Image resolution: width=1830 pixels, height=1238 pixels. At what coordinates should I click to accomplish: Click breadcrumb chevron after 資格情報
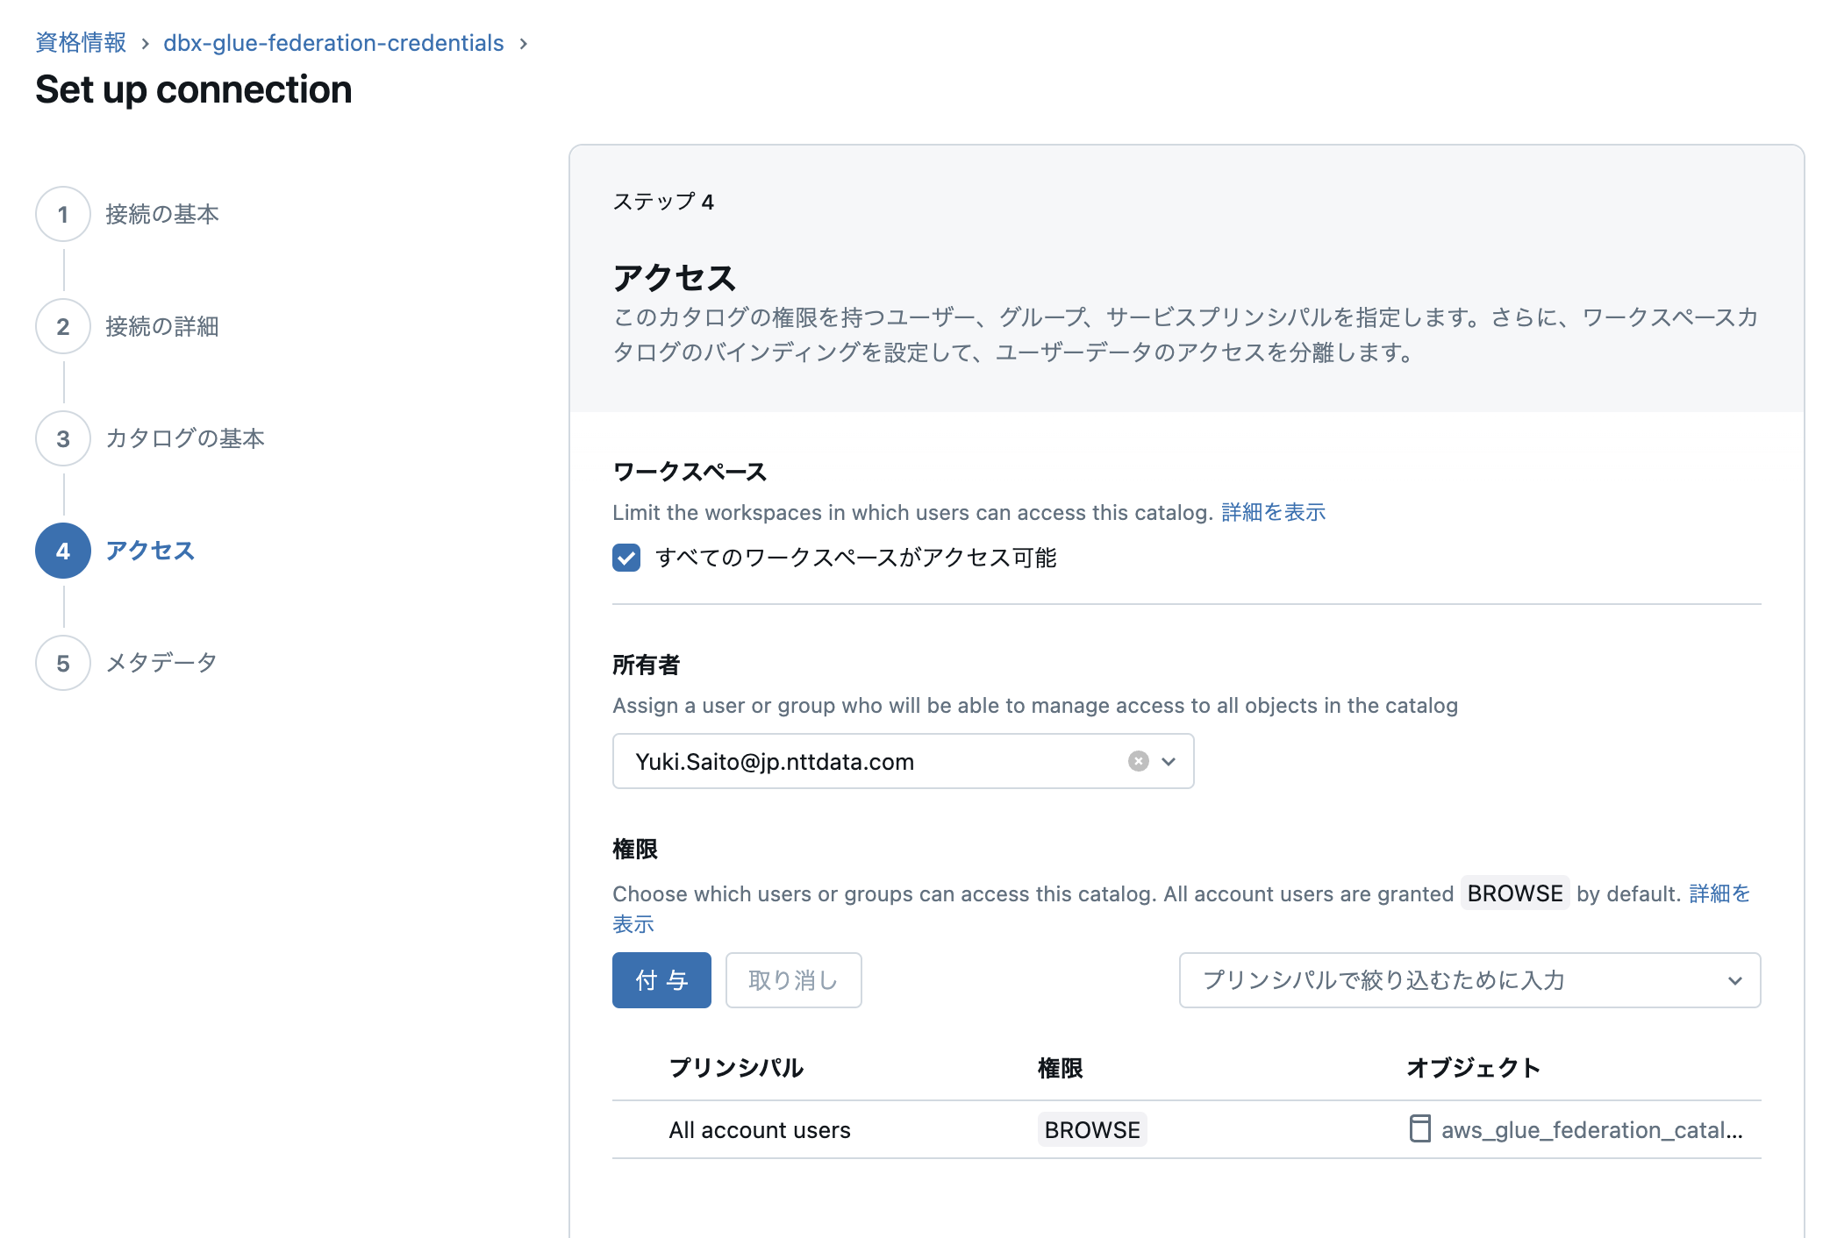point(145,44)
